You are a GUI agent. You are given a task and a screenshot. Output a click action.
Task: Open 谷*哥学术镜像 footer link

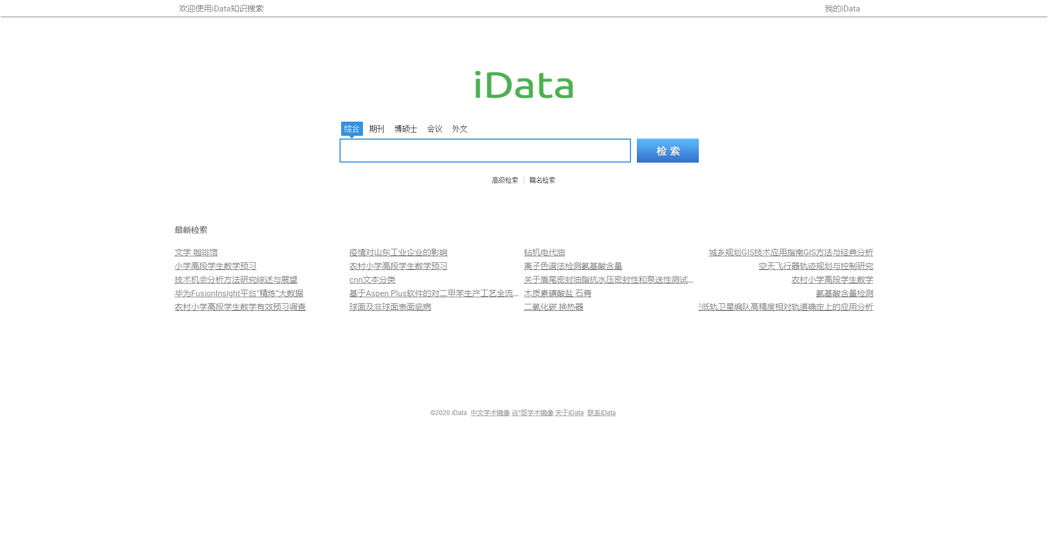click(533, 413)
